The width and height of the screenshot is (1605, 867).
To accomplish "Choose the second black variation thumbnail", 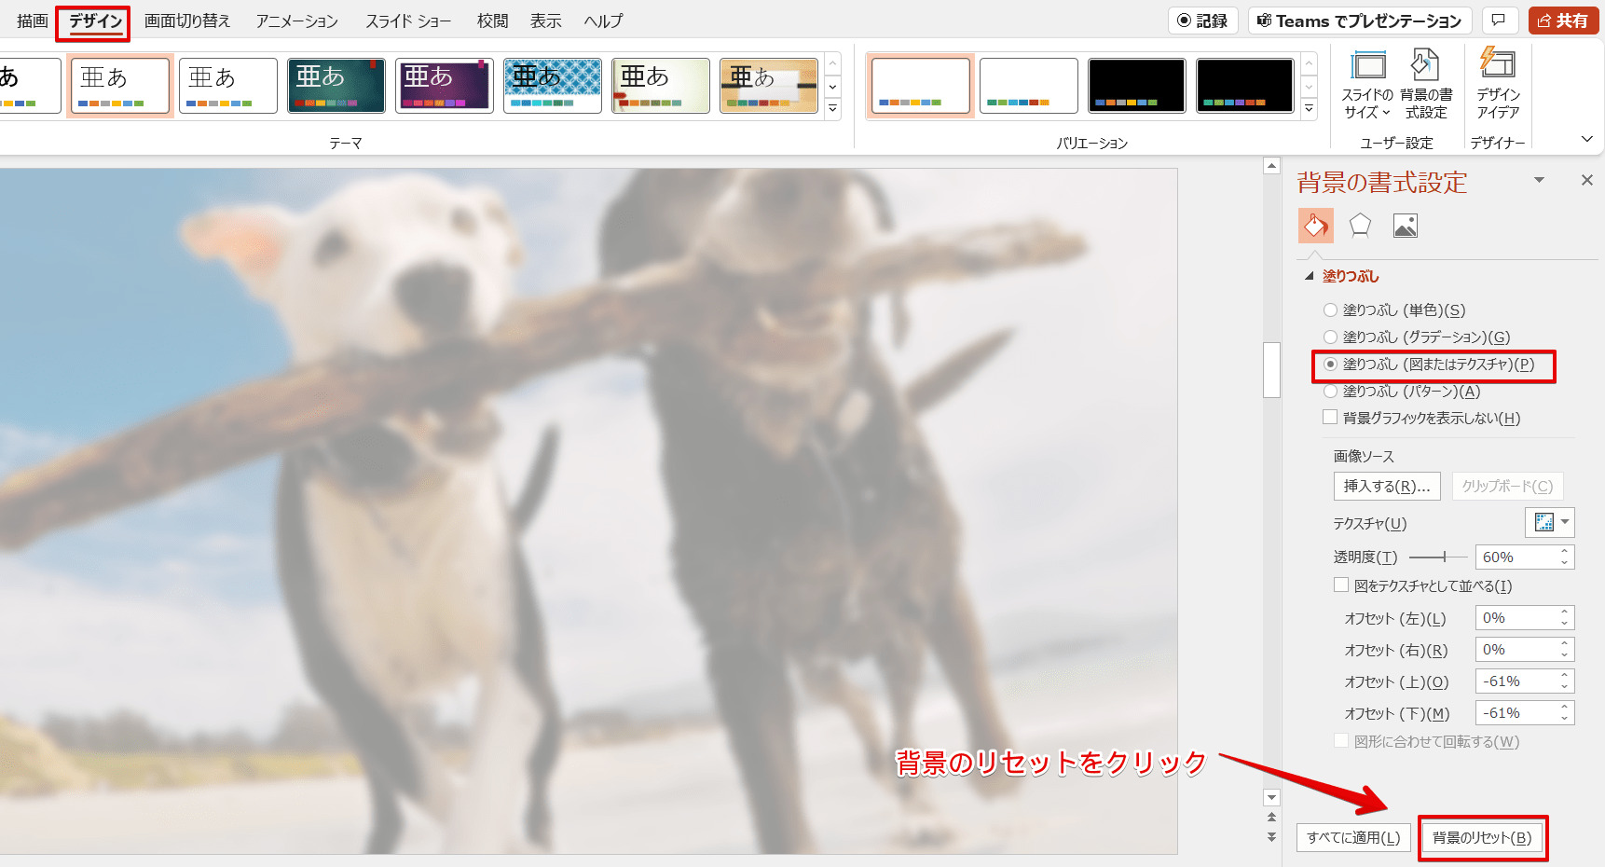I will coord(1245,86).
